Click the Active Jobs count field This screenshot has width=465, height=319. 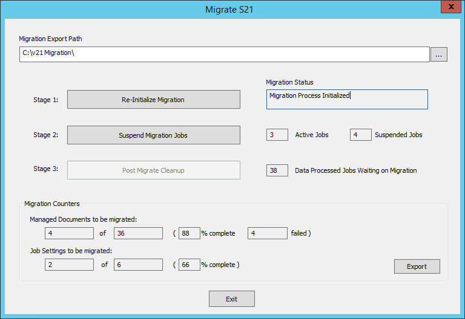point(277,135)
